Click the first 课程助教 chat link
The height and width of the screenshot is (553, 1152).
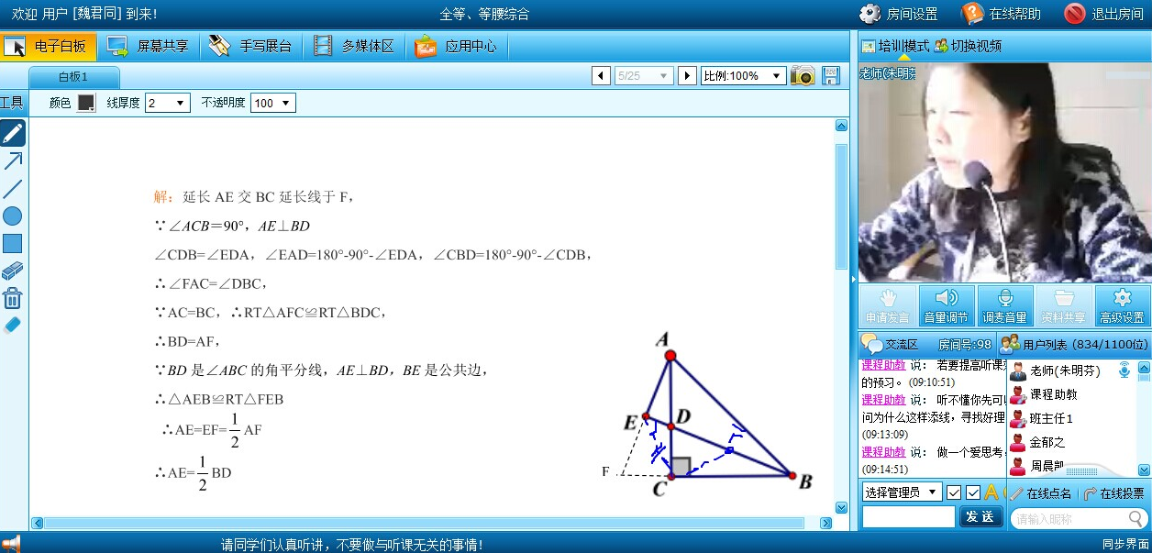pyautogui.click(x=883, y=365)
